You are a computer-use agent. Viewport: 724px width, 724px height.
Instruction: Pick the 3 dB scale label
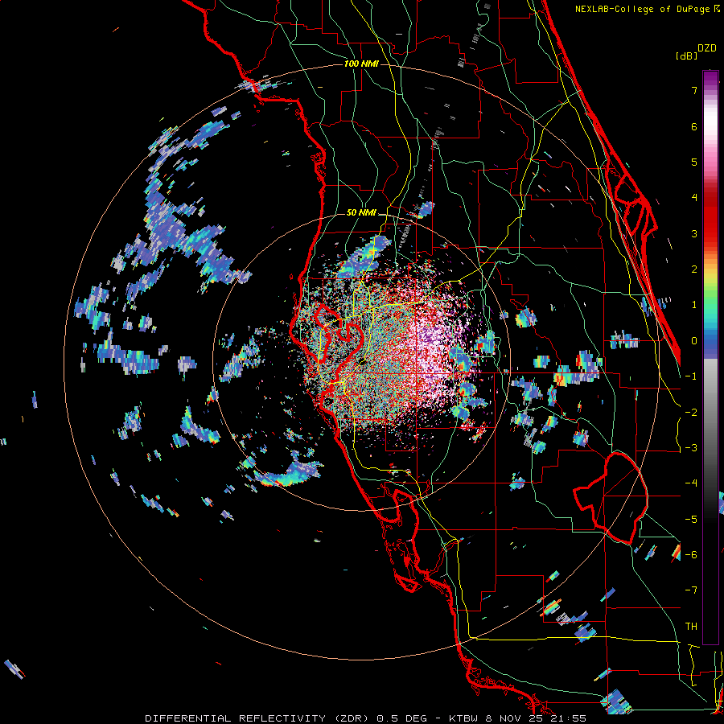(x=694, y=233)
